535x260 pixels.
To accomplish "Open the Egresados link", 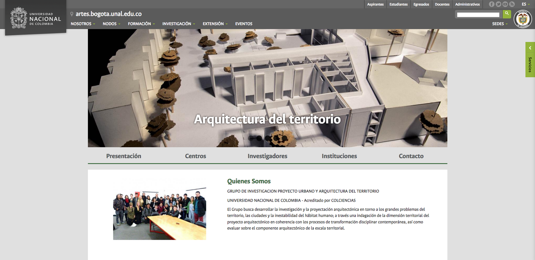I will click(421, 4).
